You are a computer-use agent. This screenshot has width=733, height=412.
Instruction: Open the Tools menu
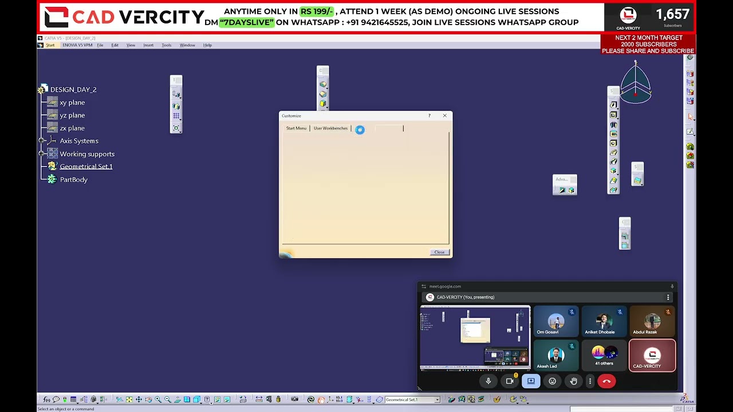[x=167, y=45]
